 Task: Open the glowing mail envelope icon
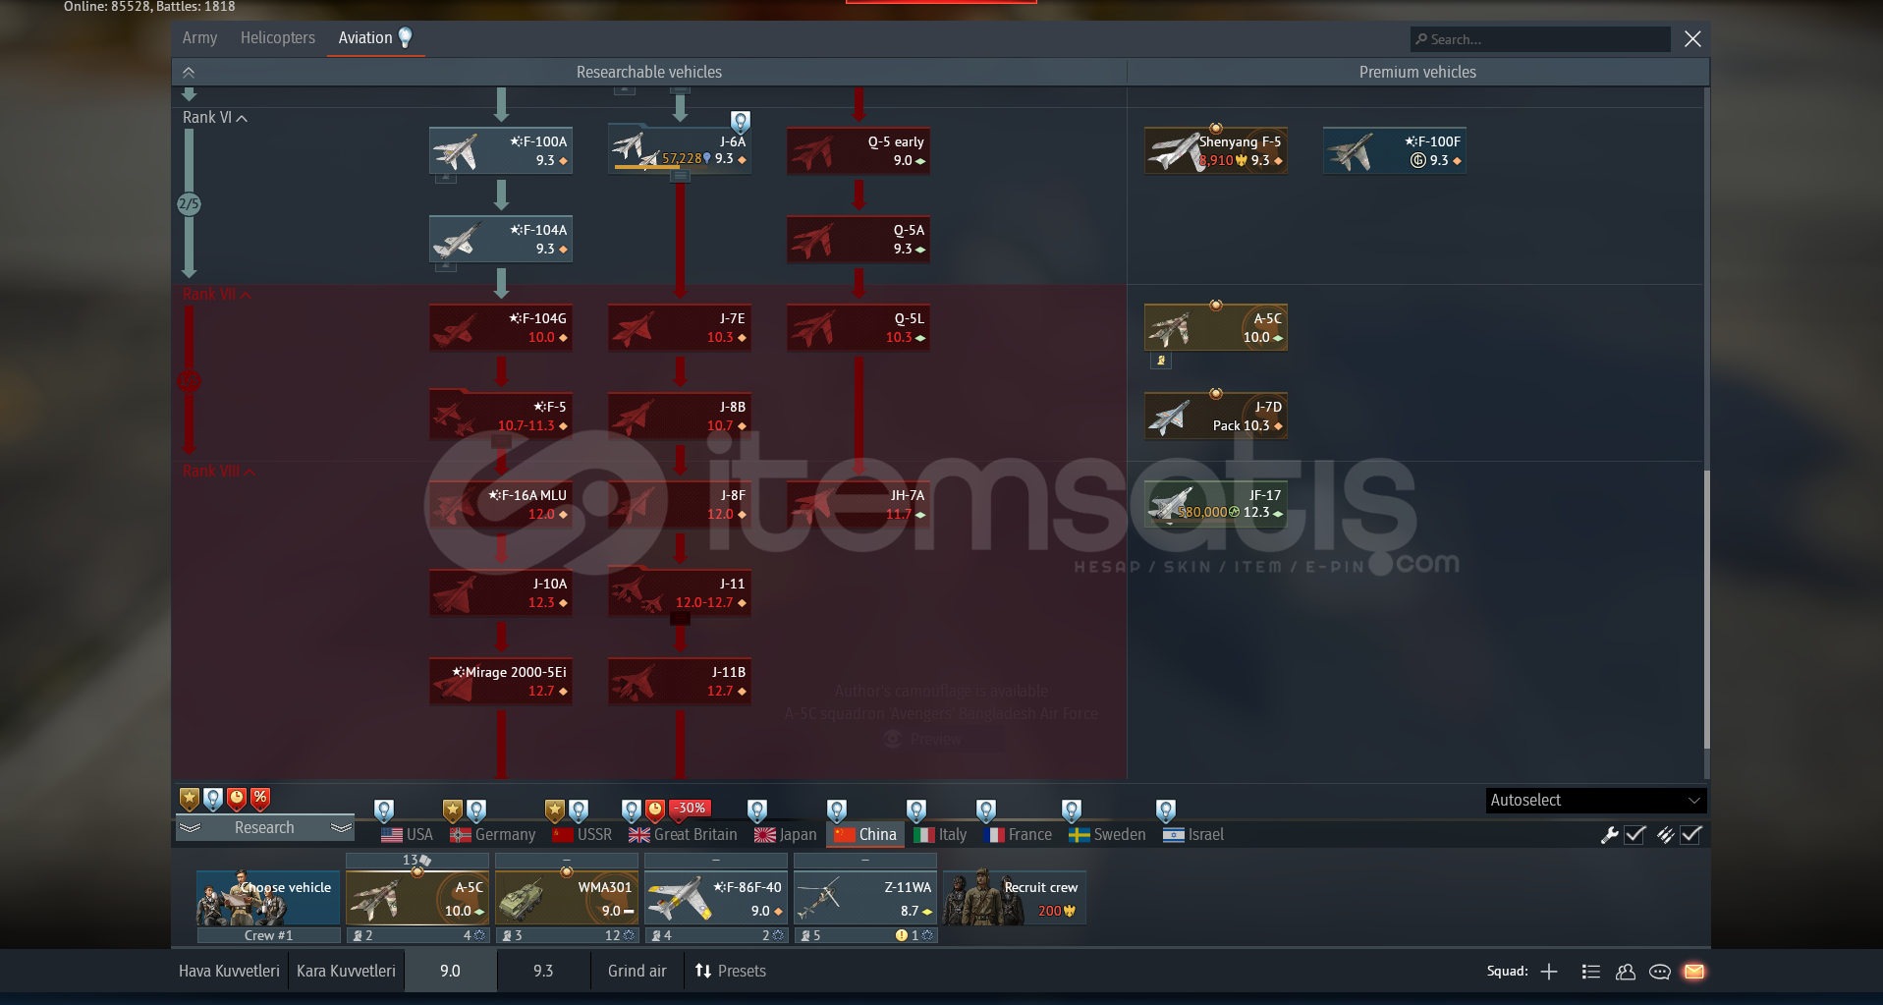click(x=1694, y=972)
